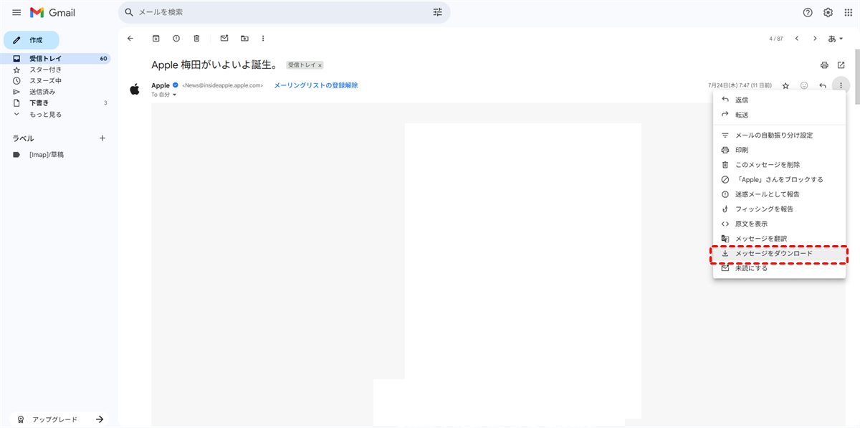Archive this email

point(156,38)
